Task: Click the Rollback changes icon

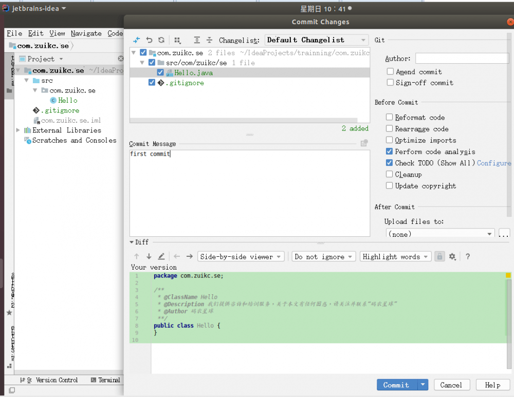Action: pyautogui.click(x=149, y=40)
